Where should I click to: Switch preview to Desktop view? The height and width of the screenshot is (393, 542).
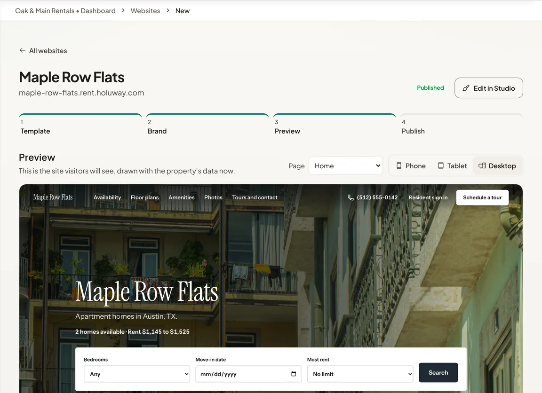tap(497, 166)
